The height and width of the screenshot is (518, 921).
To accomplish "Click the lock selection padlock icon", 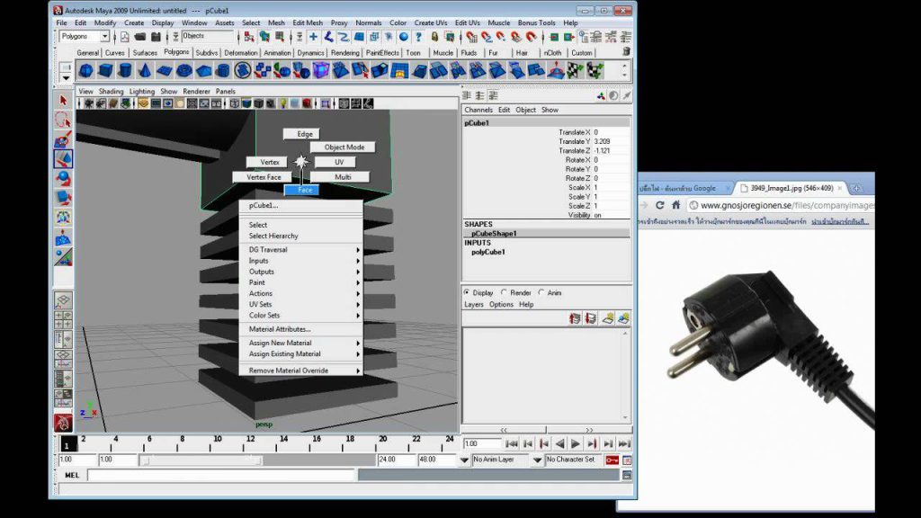I will (434, 37).
